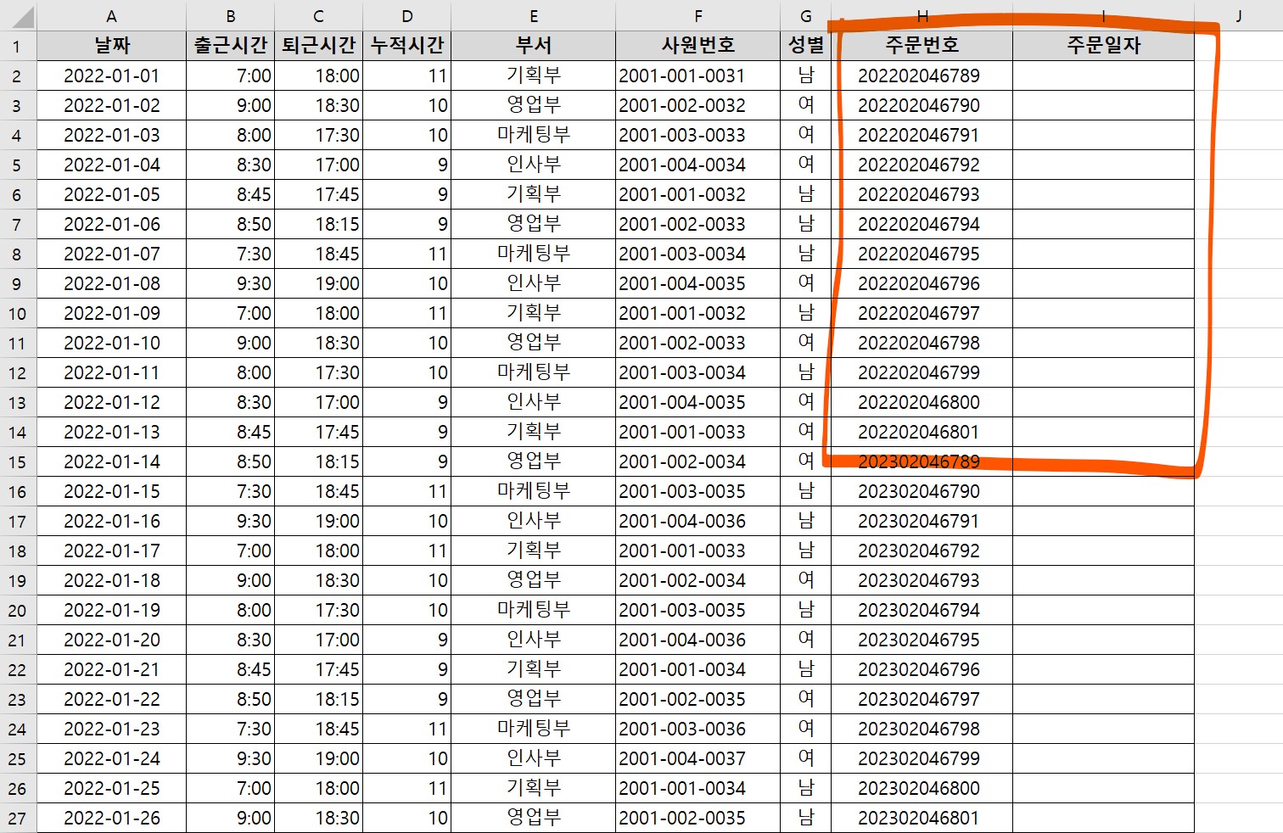The width and height of the screenshot is (1283, 833).
Task: Select column C header
Action: click(x=319, y=15)
